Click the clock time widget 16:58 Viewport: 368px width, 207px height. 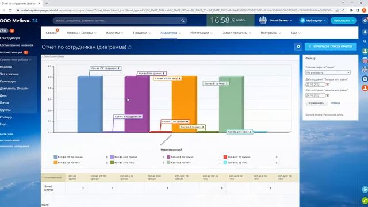pyautogui.click(x=220, y=21)
